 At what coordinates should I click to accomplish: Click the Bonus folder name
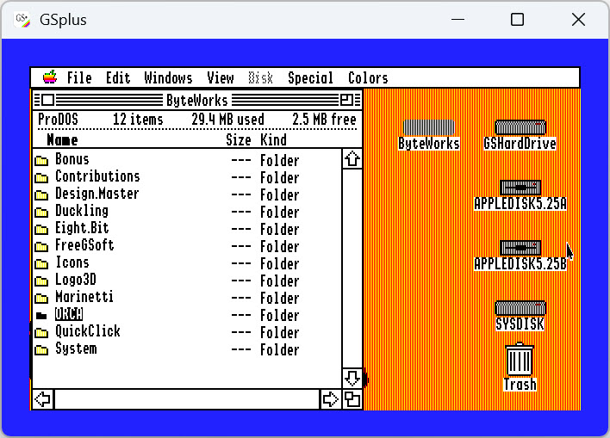click(72, 159)
